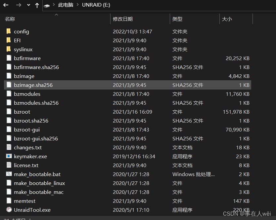Click the UnraidTool.exe application icon
Image resolution: width=276 pixels, height=220 pixels.
point(9,210)
